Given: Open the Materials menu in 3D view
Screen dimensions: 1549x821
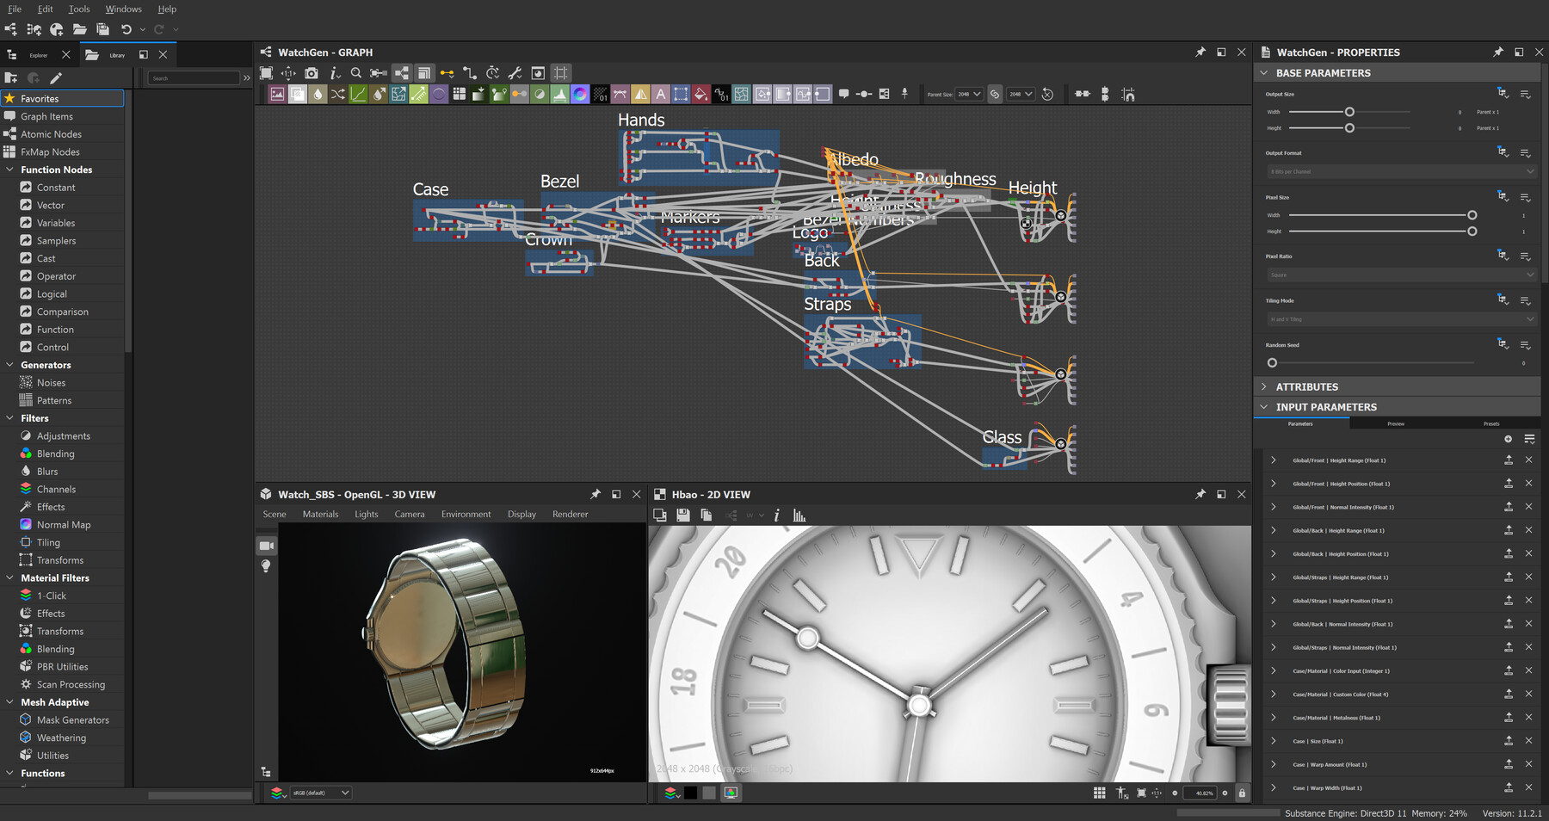Looking at the screenshot, I should pyautogui.click(x=320, y=515).
